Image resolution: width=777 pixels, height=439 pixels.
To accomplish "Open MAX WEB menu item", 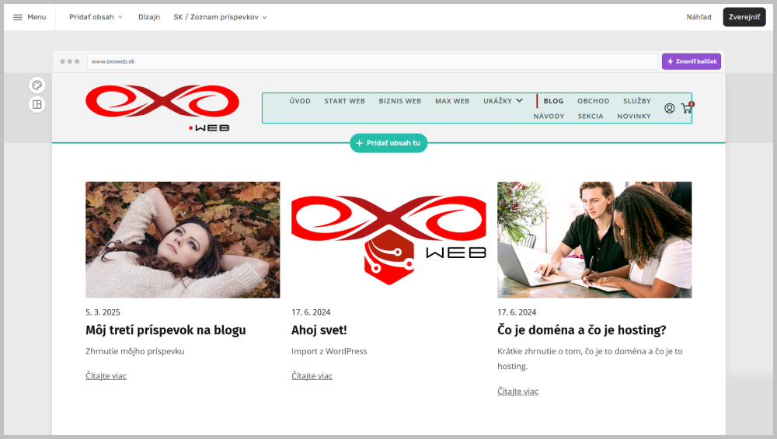I will [452, 101].
